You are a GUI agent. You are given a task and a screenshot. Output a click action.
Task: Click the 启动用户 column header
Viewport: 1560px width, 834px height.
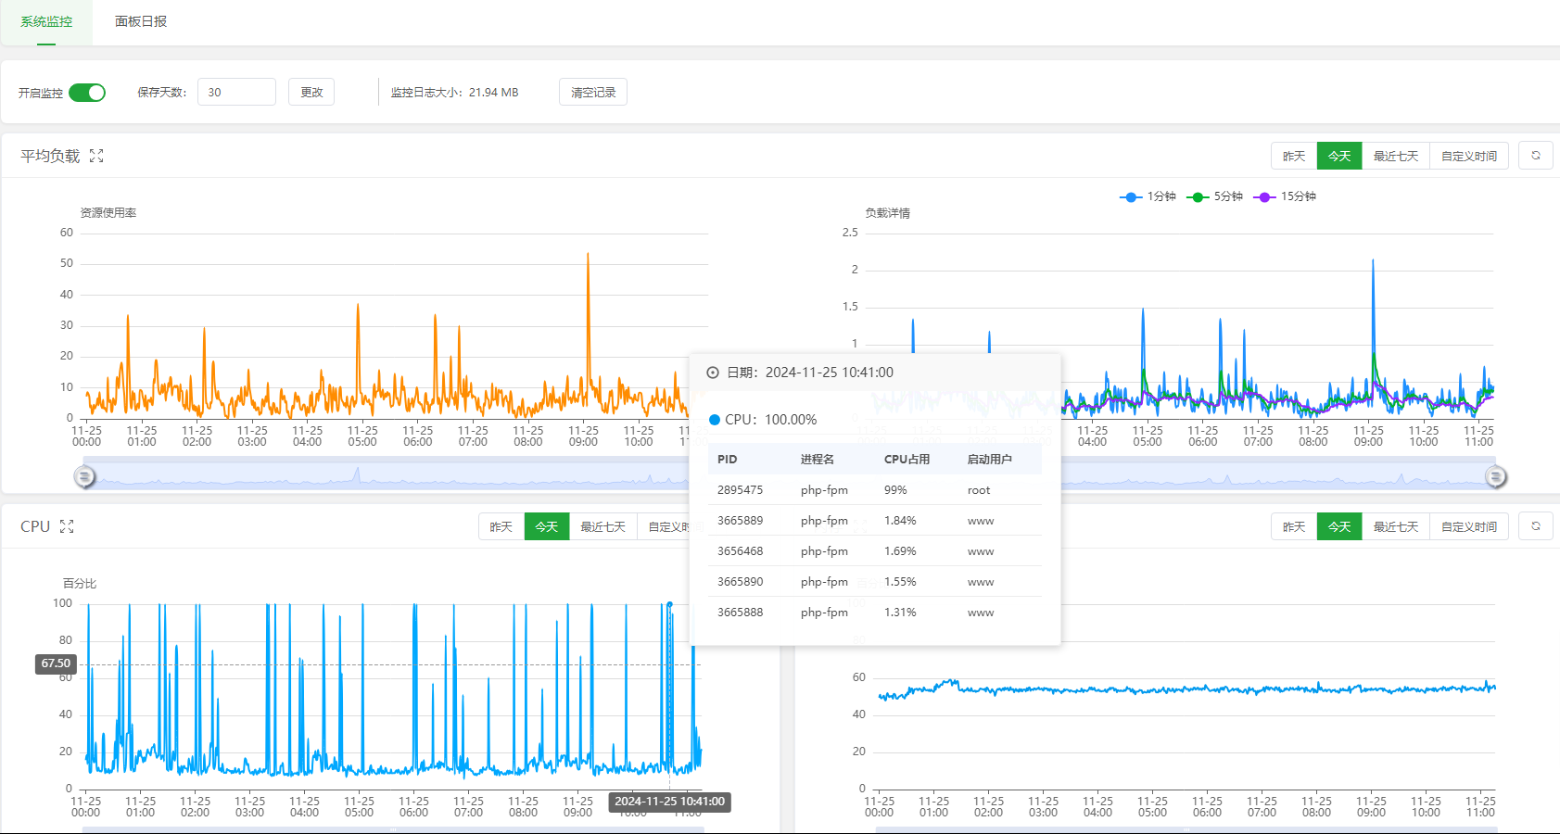coord(989,460)
